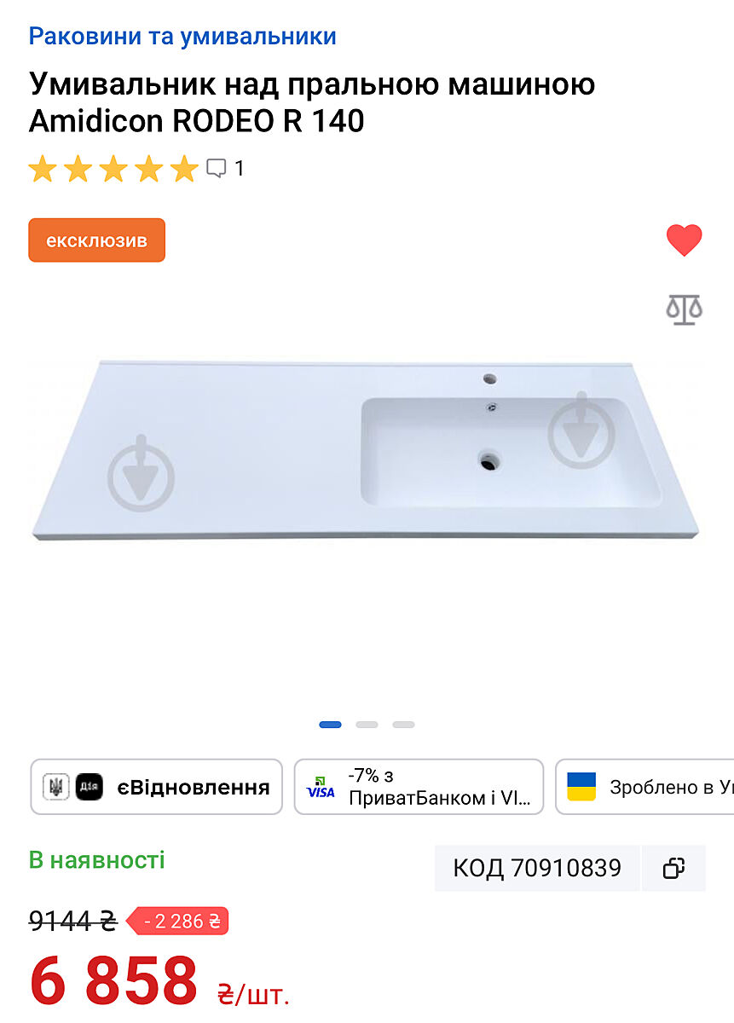Tap the Ukrainian flag icon badge
This screenshot has height=1023, width=734.
(581, 787)
